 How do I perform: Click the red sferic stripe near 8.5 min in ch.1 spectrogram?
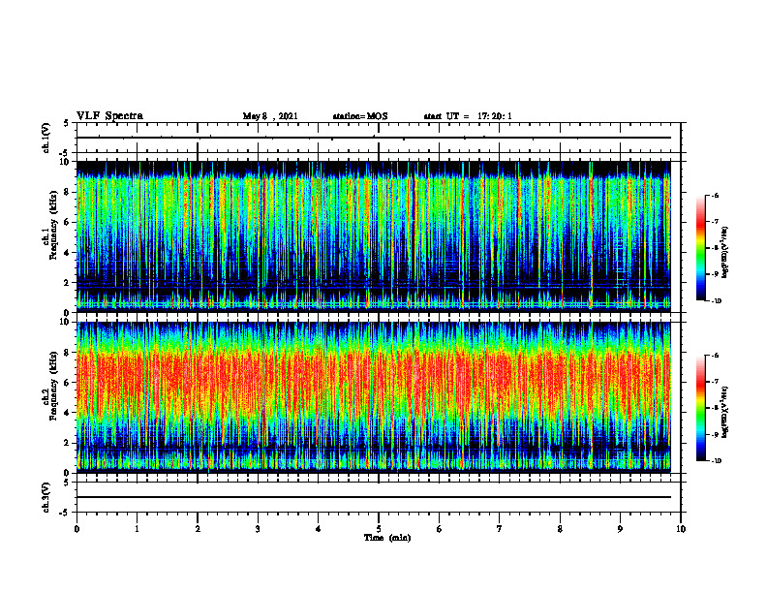591,234
